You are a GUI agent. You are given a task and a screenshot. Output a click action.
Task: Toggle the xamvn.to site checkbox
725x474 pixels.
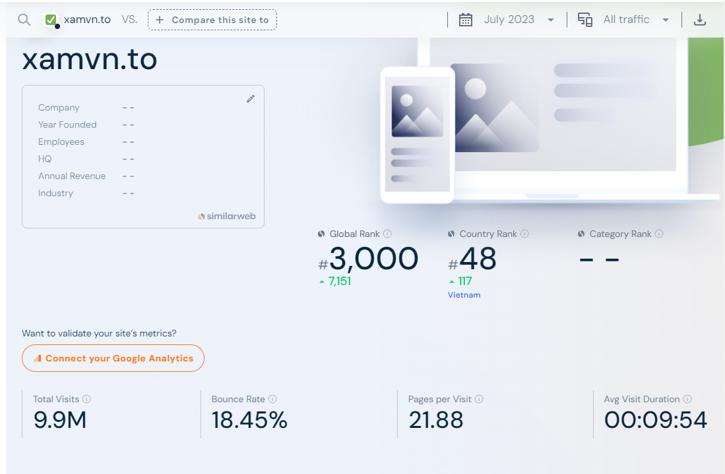(x=51, y=20)
